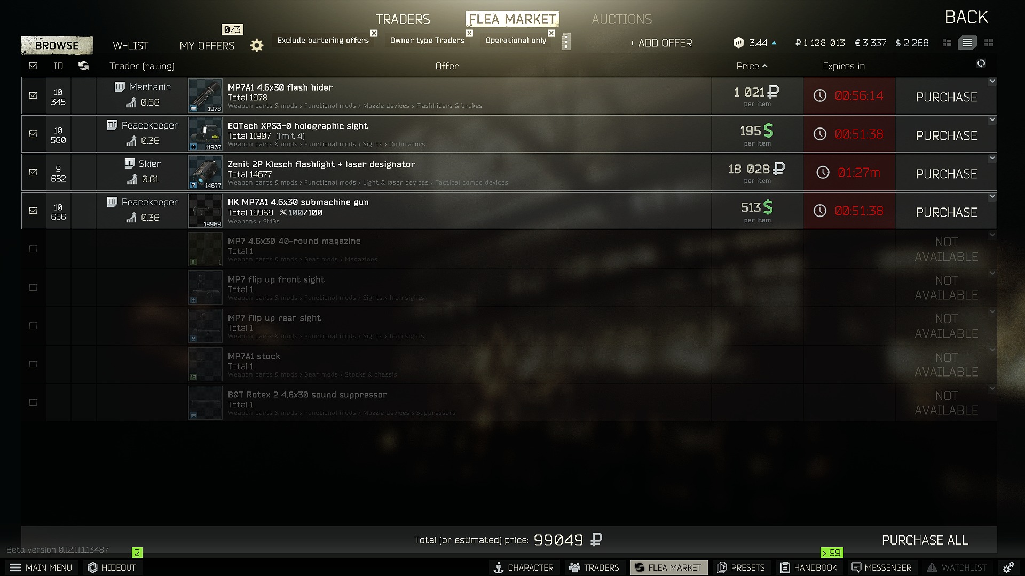
Task: Click the swap icon in header row
Action: pyautogui.click(x=83, y=66)
